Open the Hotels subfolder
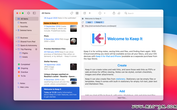177x110 pixels. pos(25,57)
